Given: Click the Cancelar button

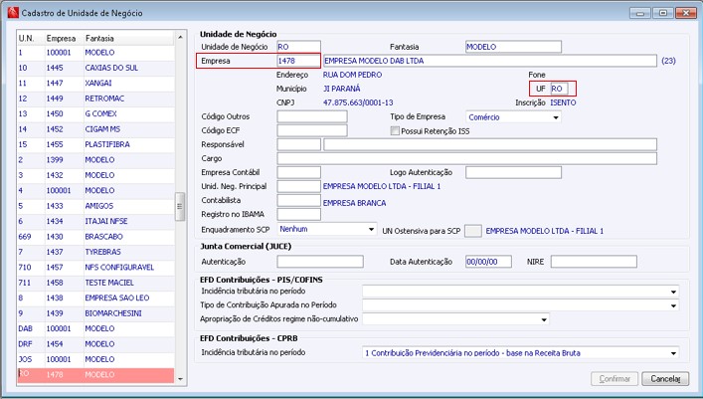Looking at the screenshot, I should [x=665, y=379].
